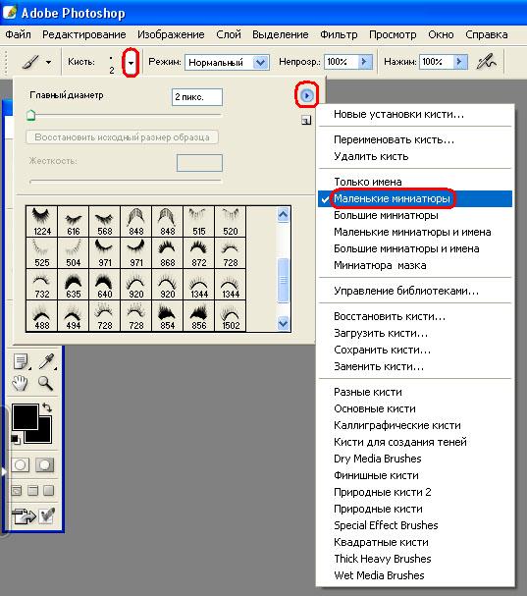Screen dimensions: 527x596
Task: Click the create new brush preset icon
Action: click(x=306, y=121)
